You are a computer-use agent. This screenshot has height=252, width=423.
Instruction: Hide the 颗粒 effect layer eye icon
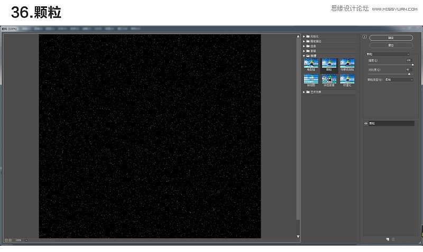[366, 124]
